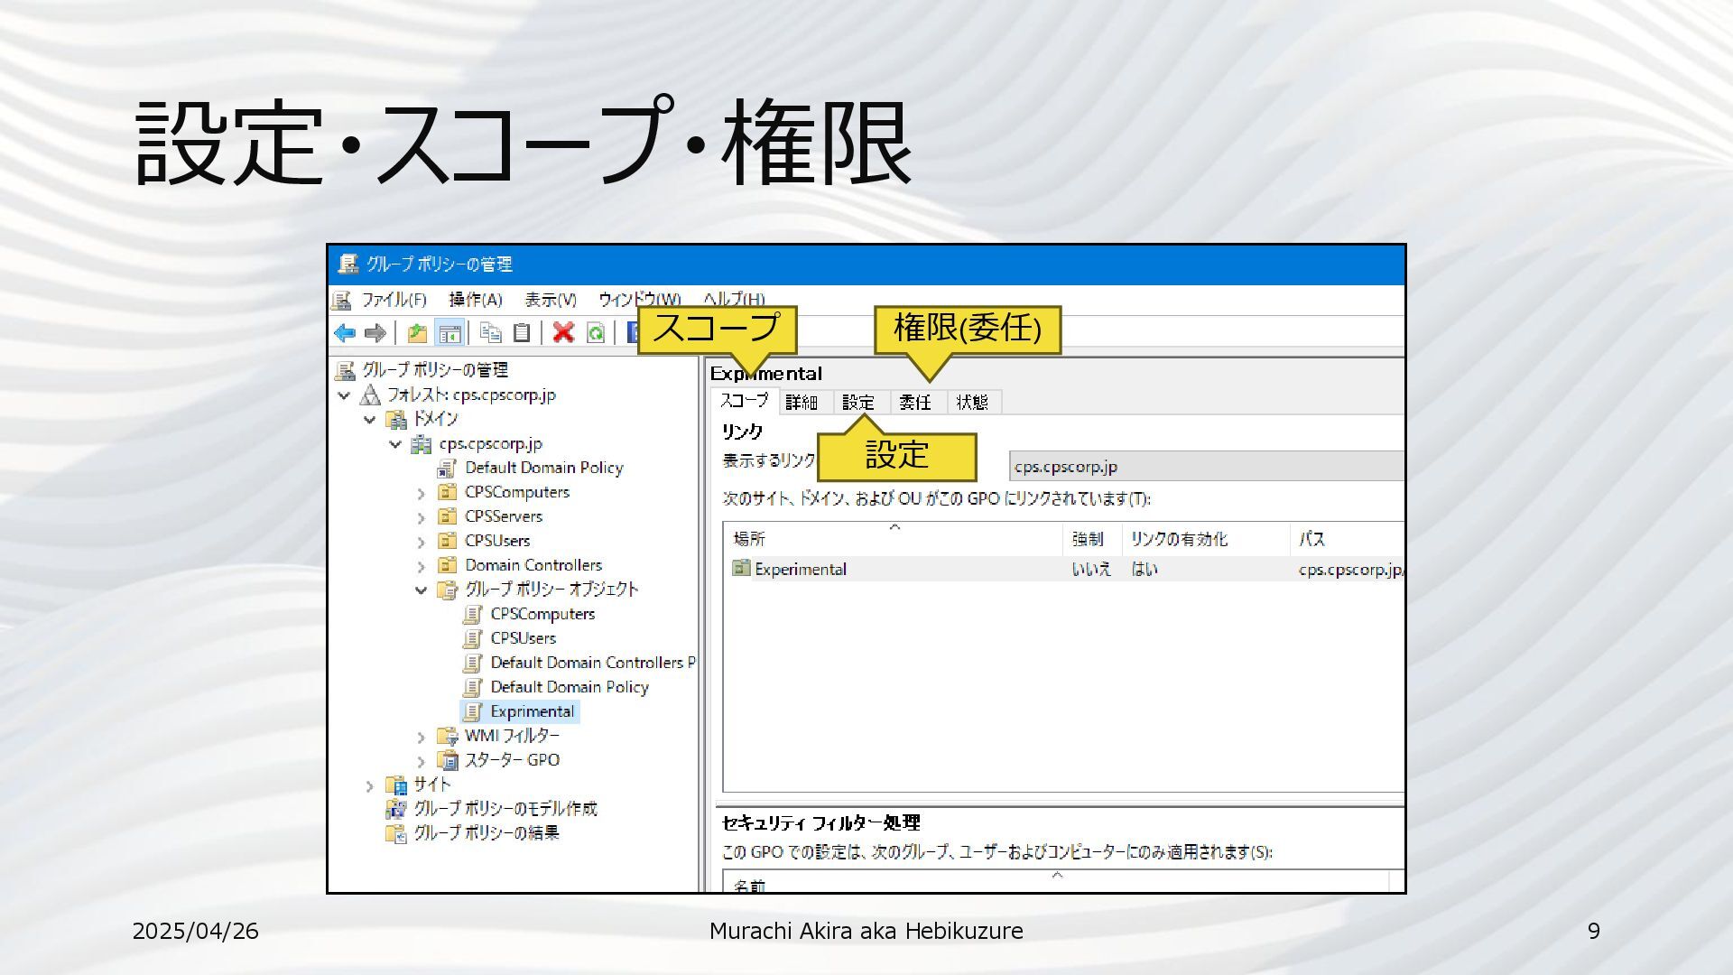Screen dimensions: 1733x975
Task: Collapse the グループ ポリシー オブジェクト folder
Action: click(421, 590)
